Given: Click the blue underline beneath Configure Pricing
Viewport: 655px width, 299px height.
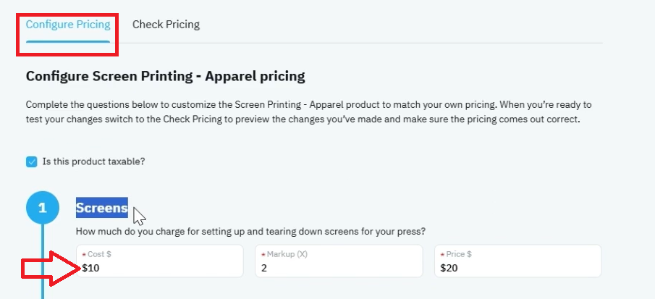Looking at the screenshot, I should pyautogui.click(x=68, y=41).
